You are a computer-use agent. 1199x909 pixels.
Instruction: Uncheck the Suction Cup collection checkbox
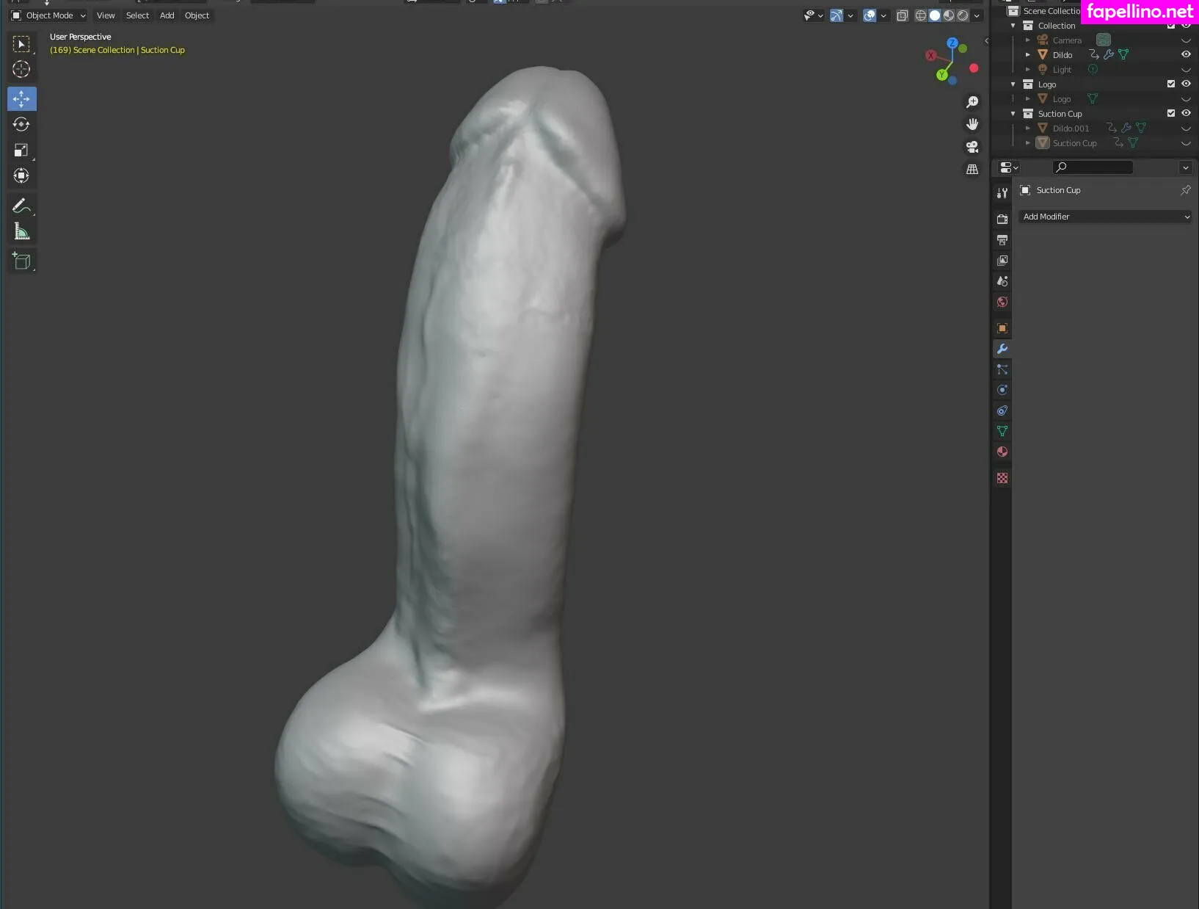coord(1171,113)
